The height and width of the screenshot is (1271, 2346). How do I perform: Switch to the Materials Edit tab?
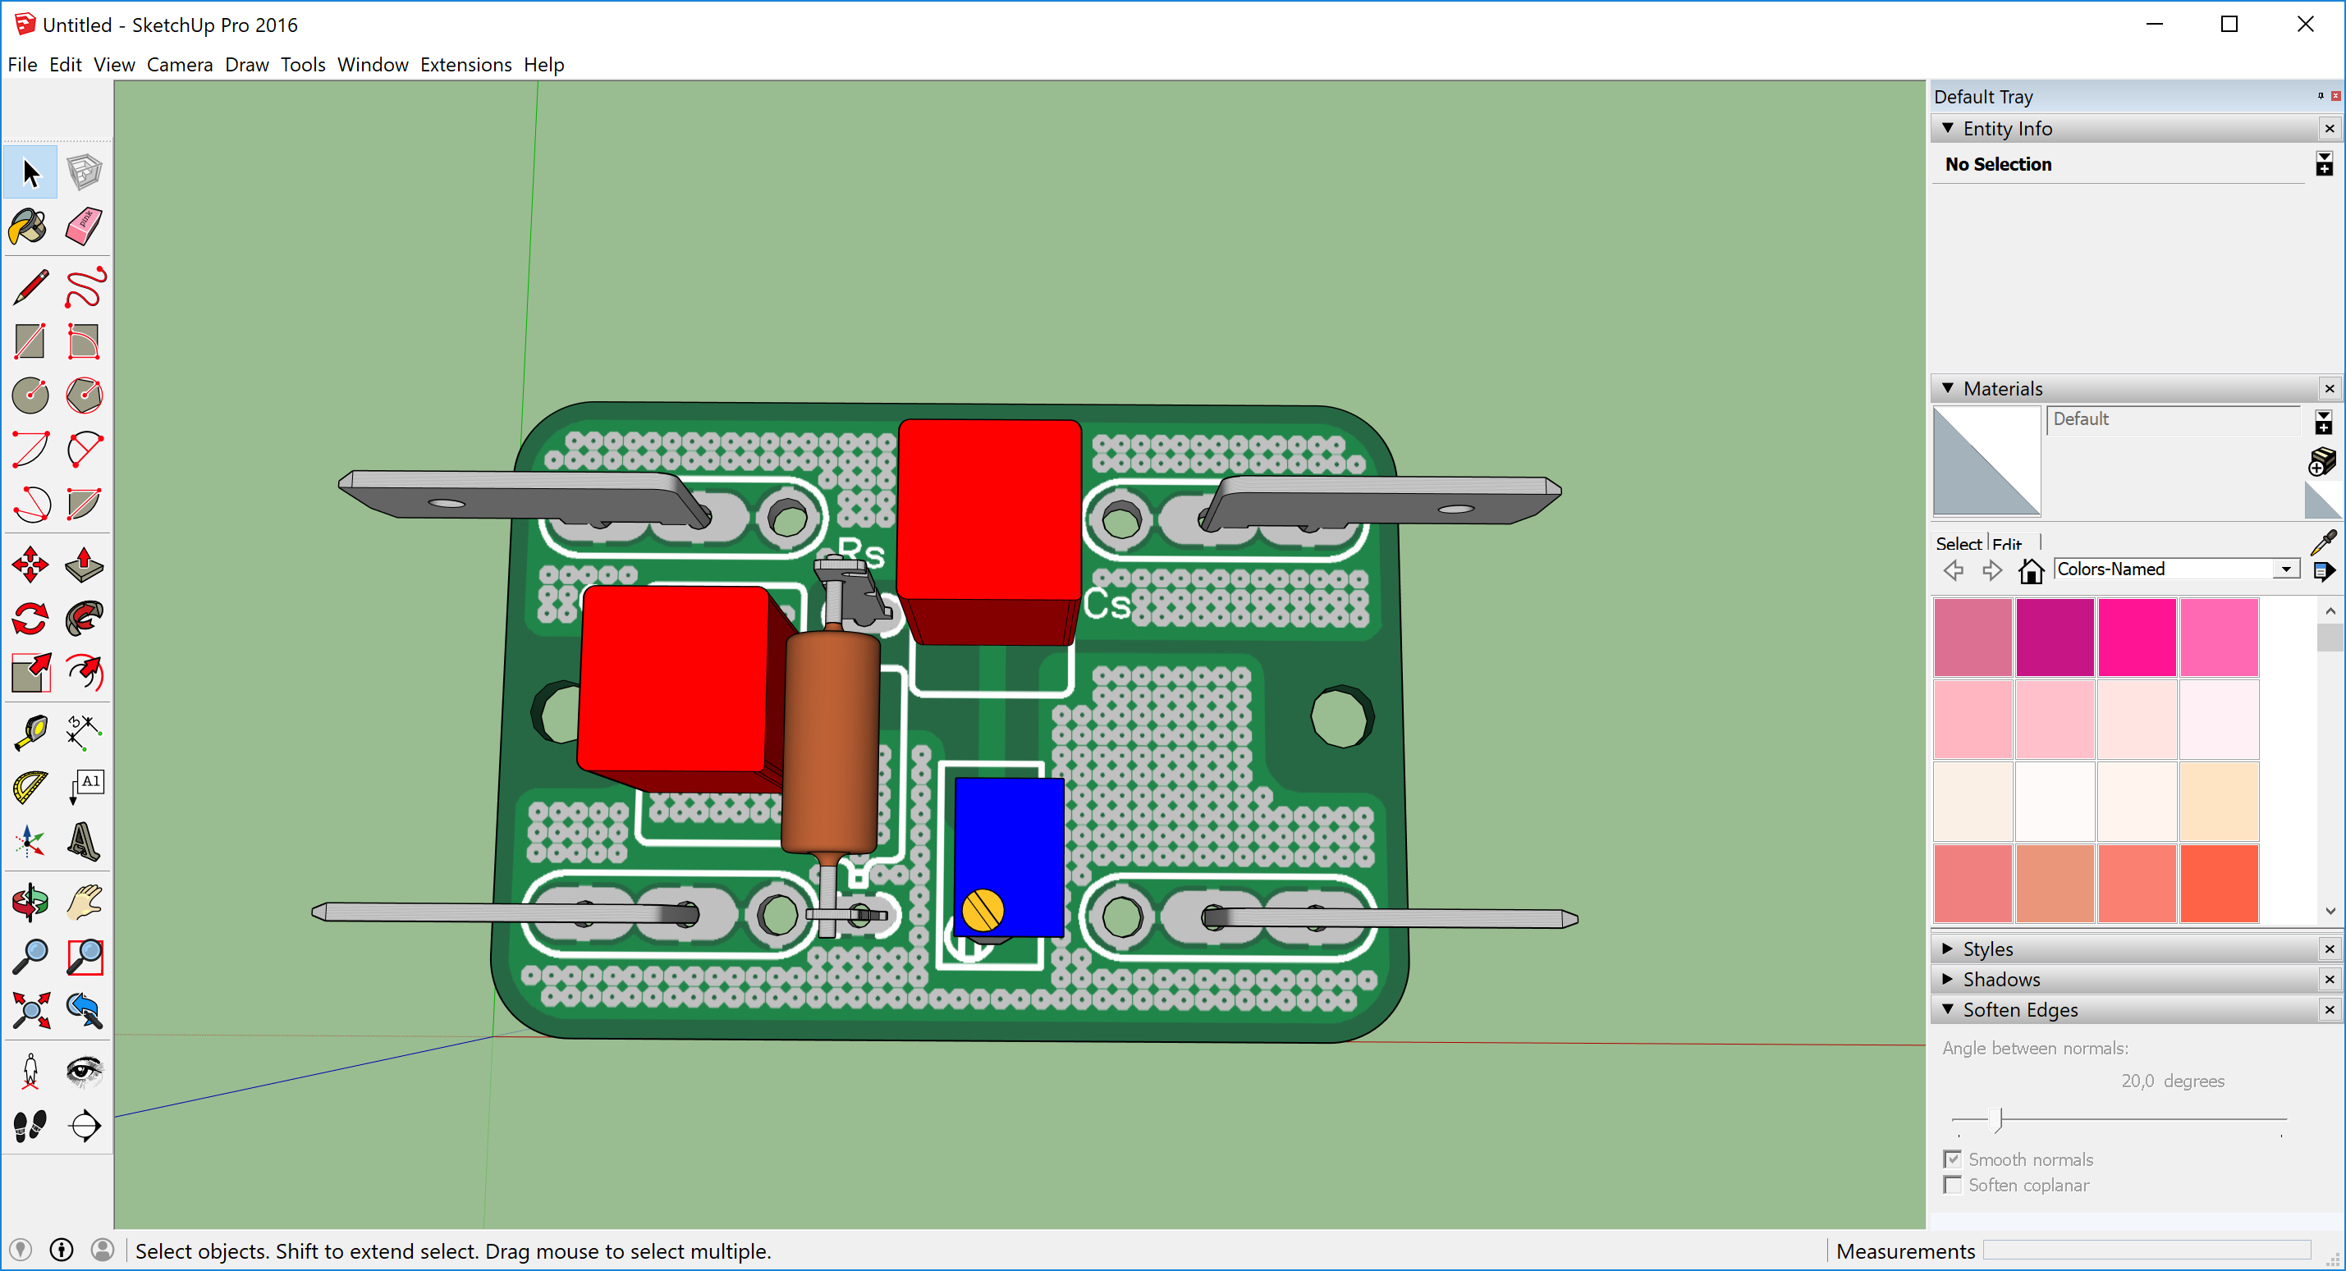pyautogui.click(x=2006, y=543)
